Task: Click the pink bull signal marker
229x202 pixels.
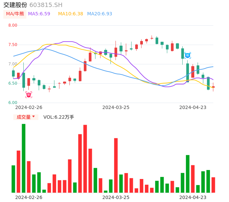Action: pos(29,95)
